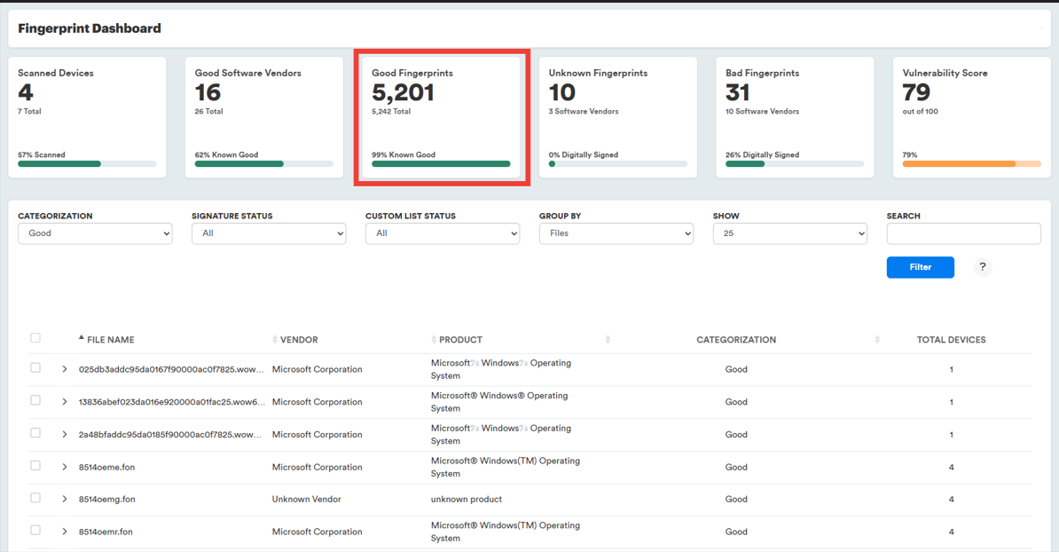Sort by the CATEGORIZATION column header
This screenshot has width=1059, height=552.
pos(735,340)
